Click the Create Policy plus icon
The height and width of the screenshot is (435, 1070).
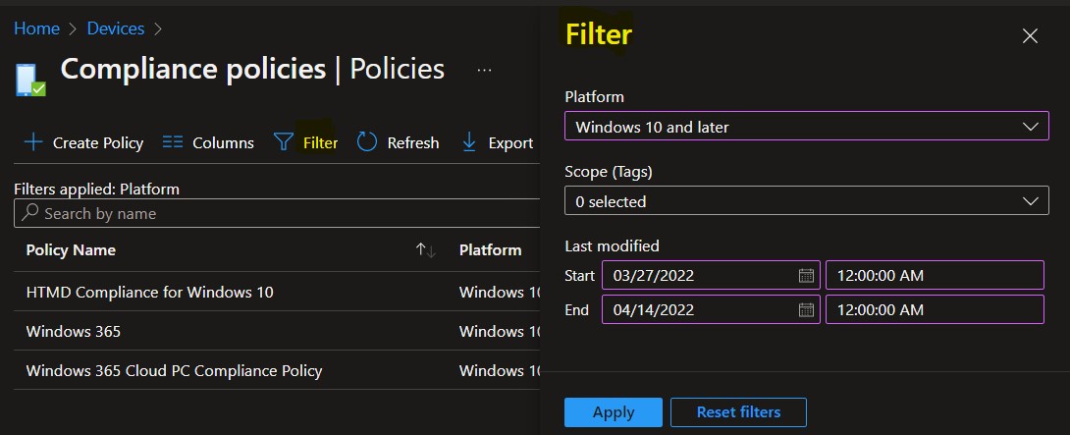click(32, 142)
